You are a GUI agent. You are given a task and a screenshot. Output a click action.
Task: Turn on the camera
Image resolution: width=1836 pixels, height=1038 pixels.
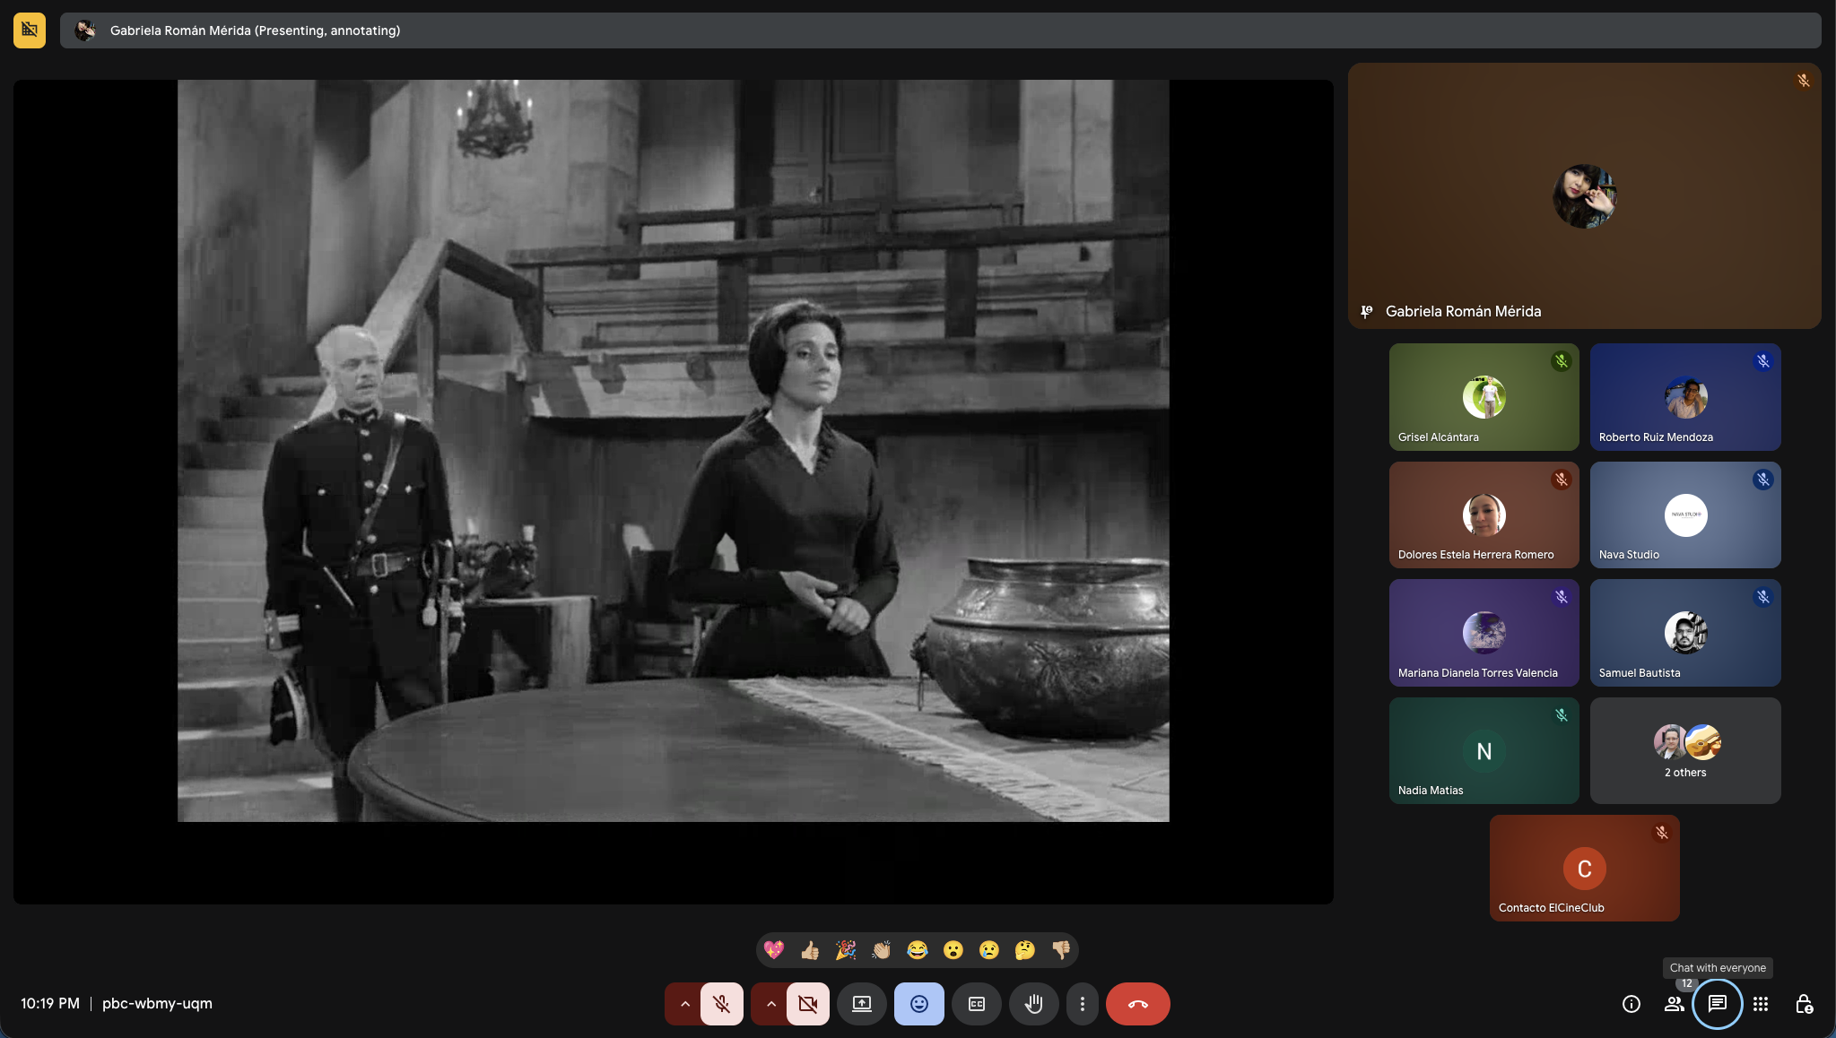point(807,1004)
